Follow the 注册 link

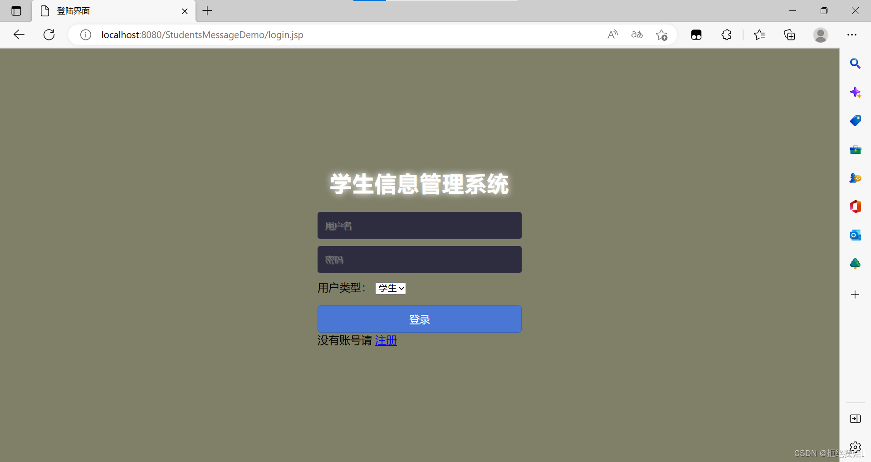pyautogui.click(x=386, y=340)
